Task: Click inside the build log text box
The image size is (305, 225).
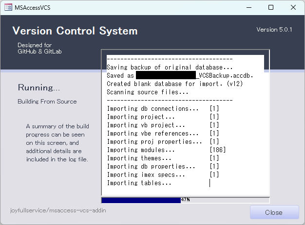Action: [x=185, y=122]
